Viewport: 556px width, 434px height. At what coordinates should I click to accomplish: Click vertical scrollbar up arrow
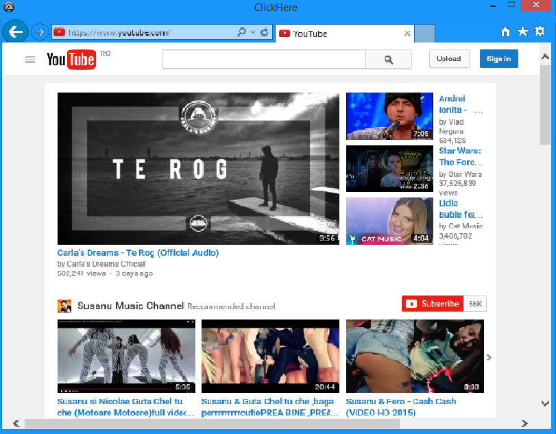pos(545,57)
